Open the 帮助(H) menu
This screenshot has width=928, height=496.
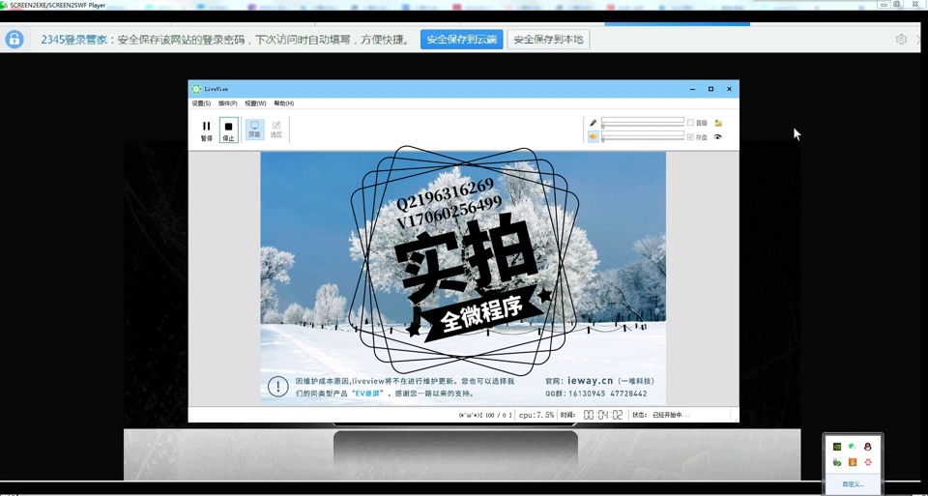[283, 103]
